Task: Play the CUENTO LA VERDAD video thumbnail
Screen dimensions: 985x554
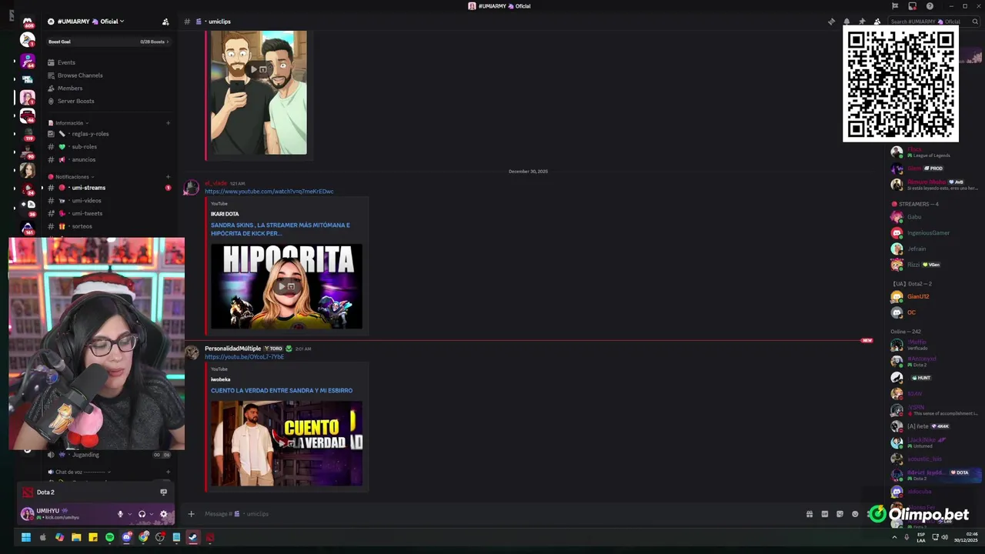Action: coord(286,443)
